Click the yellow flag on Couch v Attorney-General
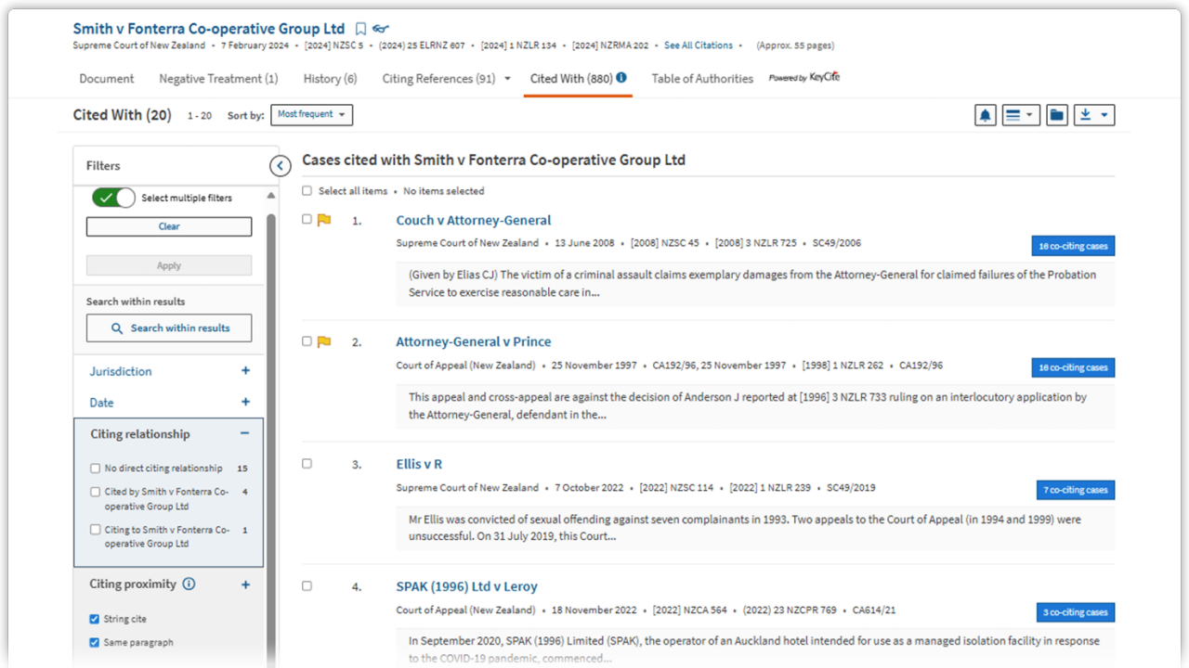The height and width of the screenshot is (668, 1189). point(324,220)
